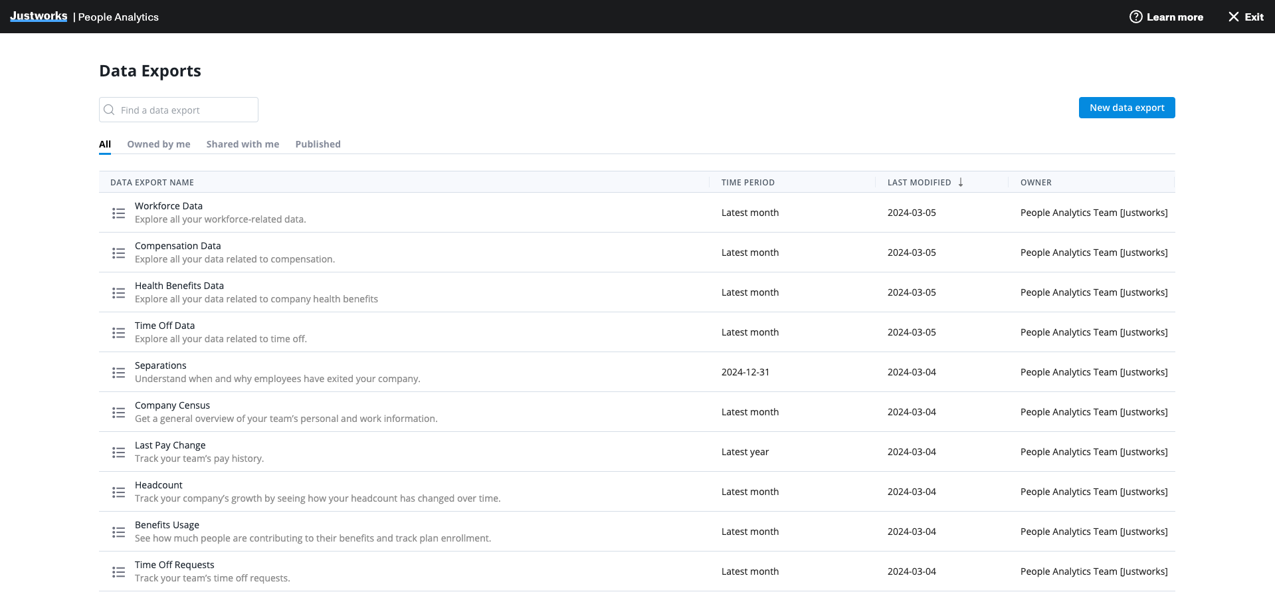Click the list icon next to Compensation Data
The height and width of the screenshot is (610, 1275).
(118, 253)
